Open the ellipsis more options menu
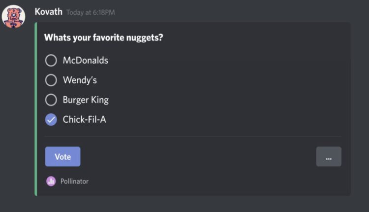Screen dimensions: 369x212 328,157
